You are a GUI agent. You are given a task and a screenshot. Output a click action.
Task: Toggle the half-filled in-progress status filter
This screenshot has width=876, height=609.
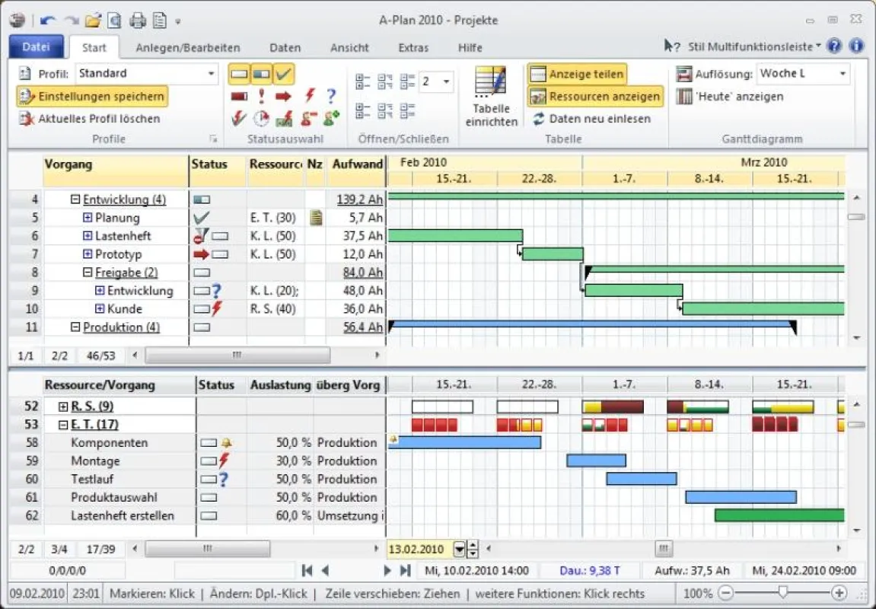click(x=262, y=74)
